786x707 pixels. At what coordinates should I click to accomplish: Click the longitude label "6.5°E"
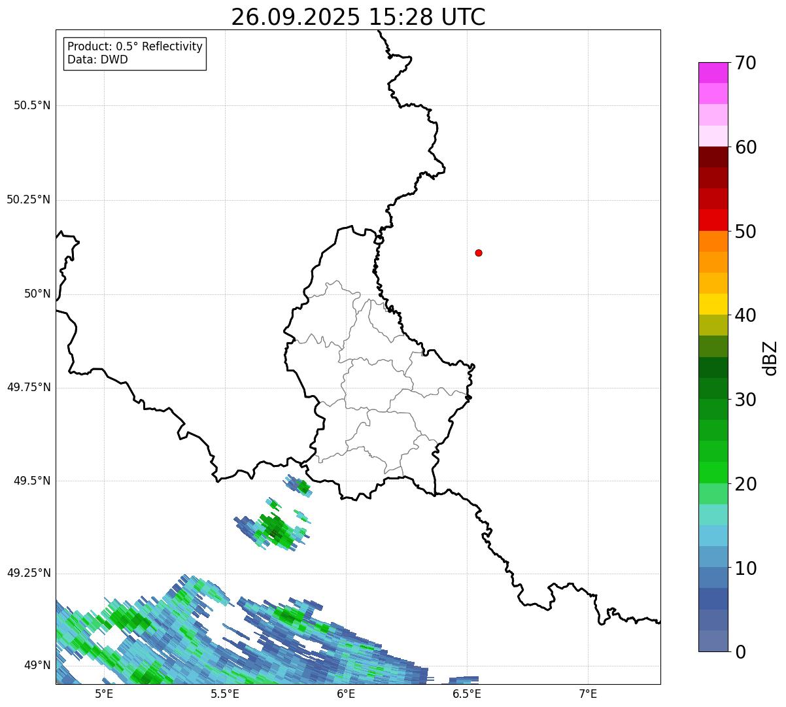(467, 694)
